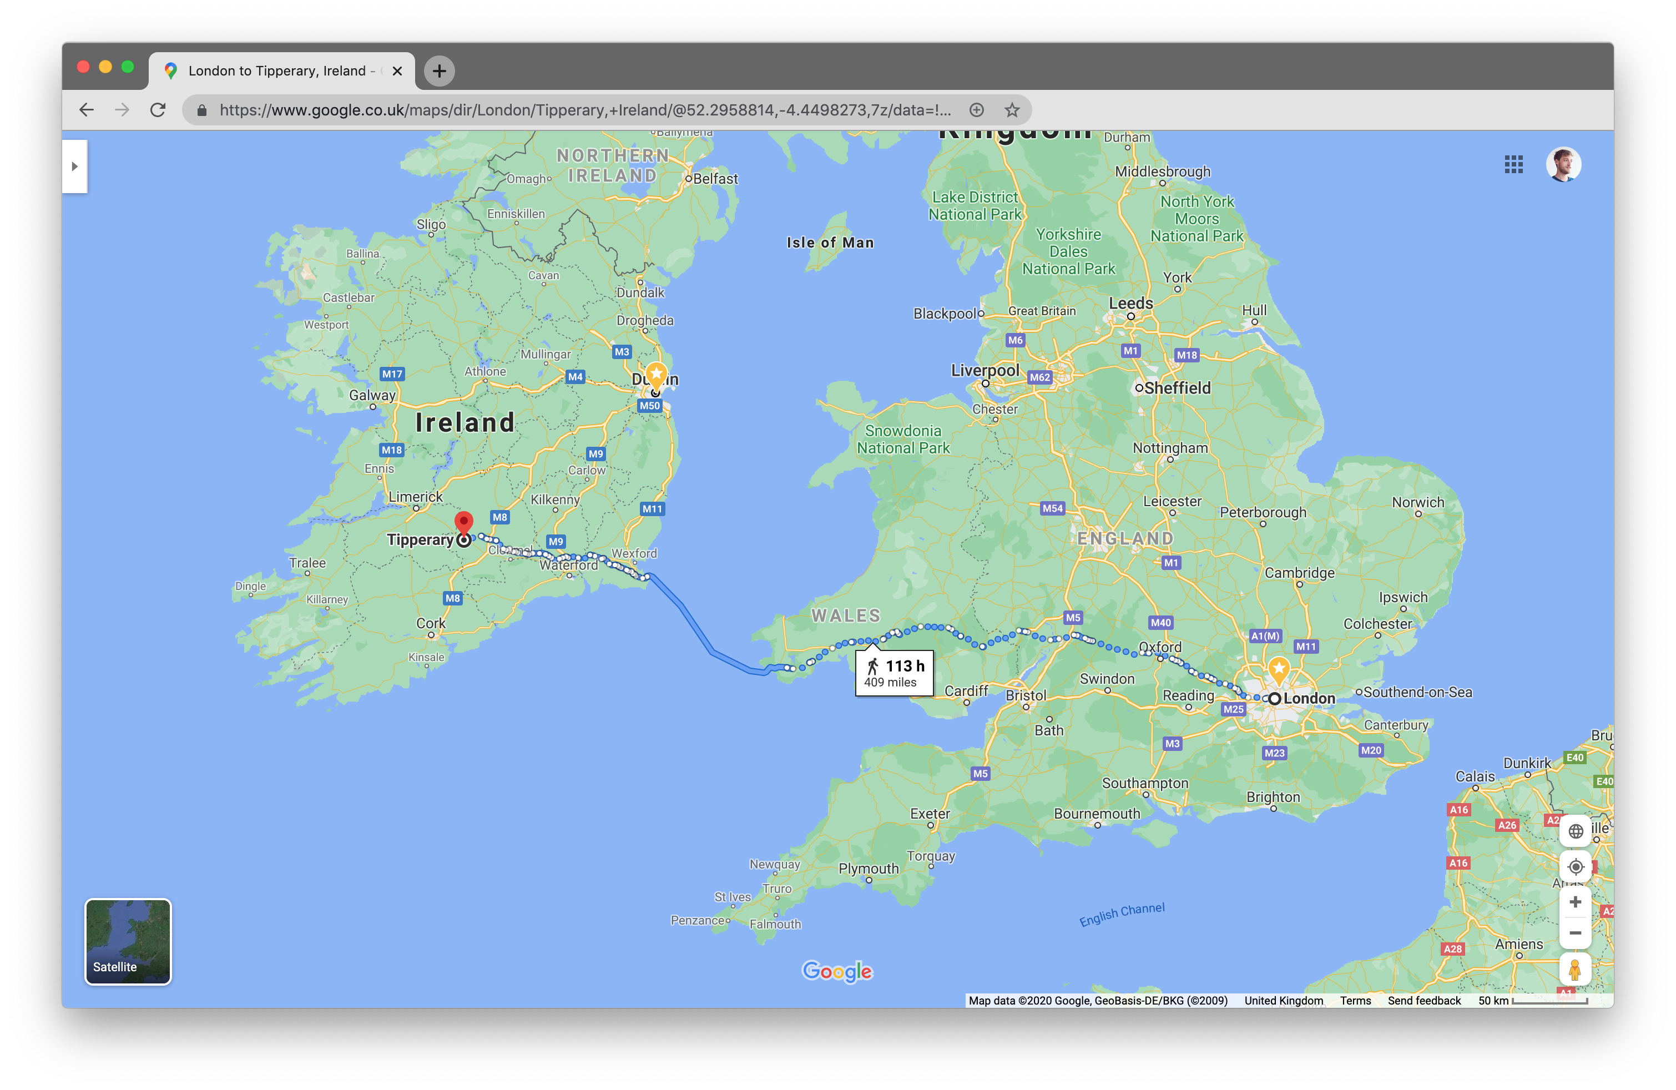Click the browser back arrow
1676x1090 pixels.
(x=87, y=110)
